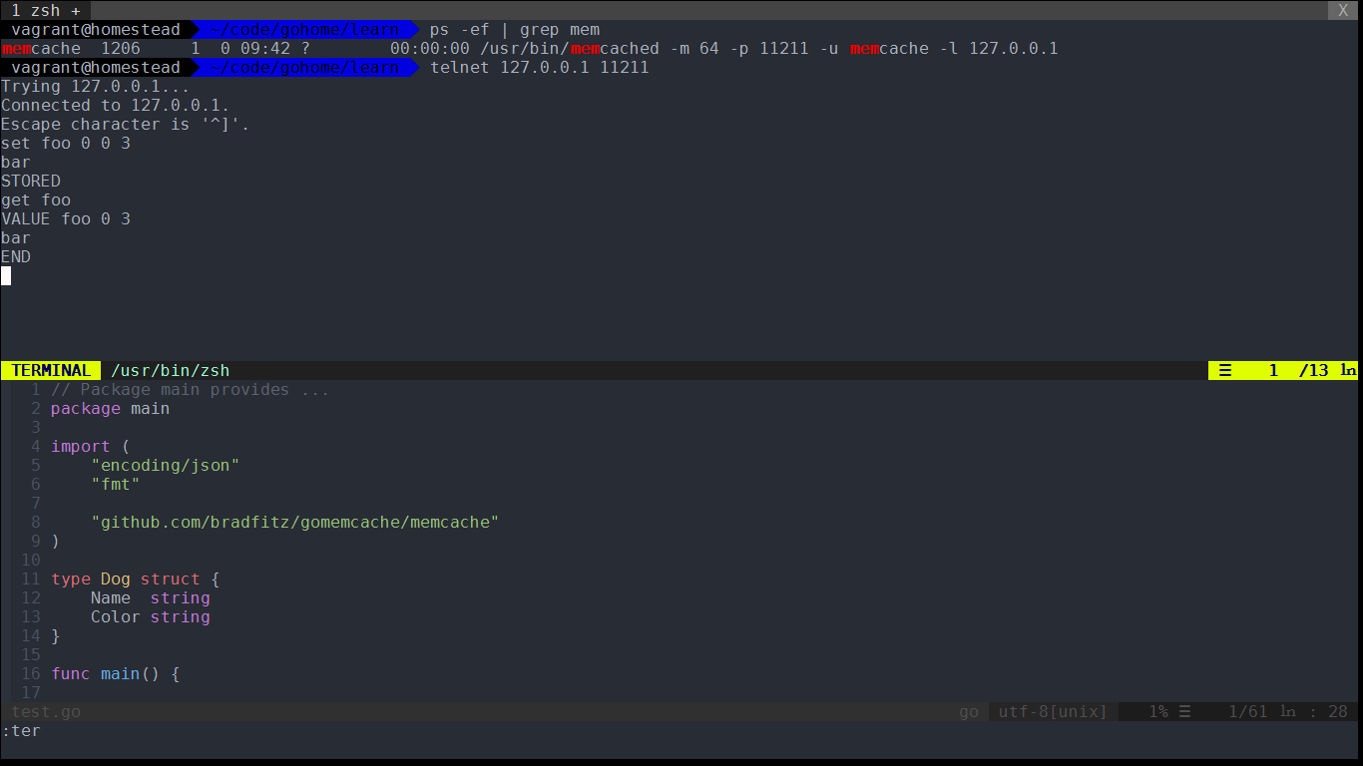The width and height of the screenshot is (1363, 766).
Task: Click the vagrant@homestead prompt before the telnet command
Action: tap(96, 68)
